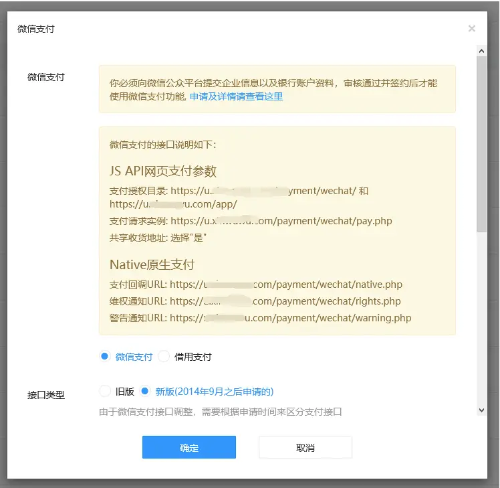Open the 申请及详情请查看这里 link
This screenshot has height=488, width=500.
coord(236,96)
